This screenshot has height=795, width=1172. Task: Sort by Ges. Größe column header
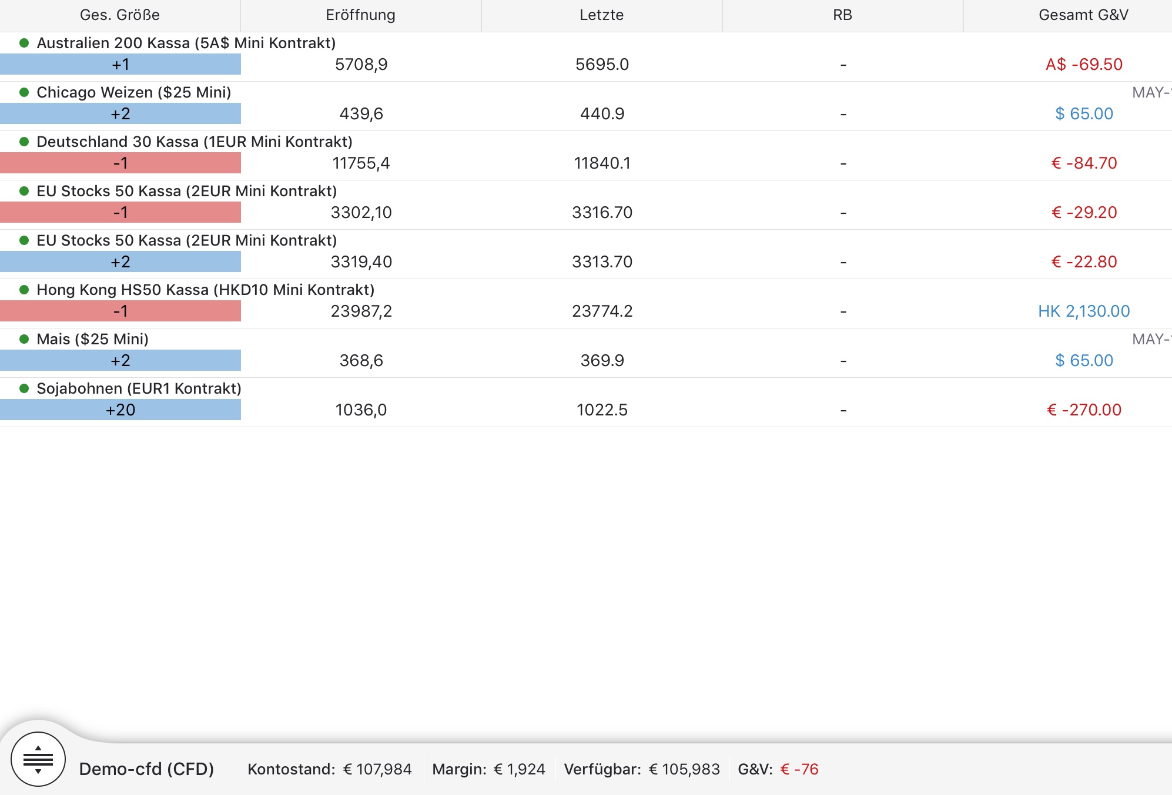coord(120,15)
